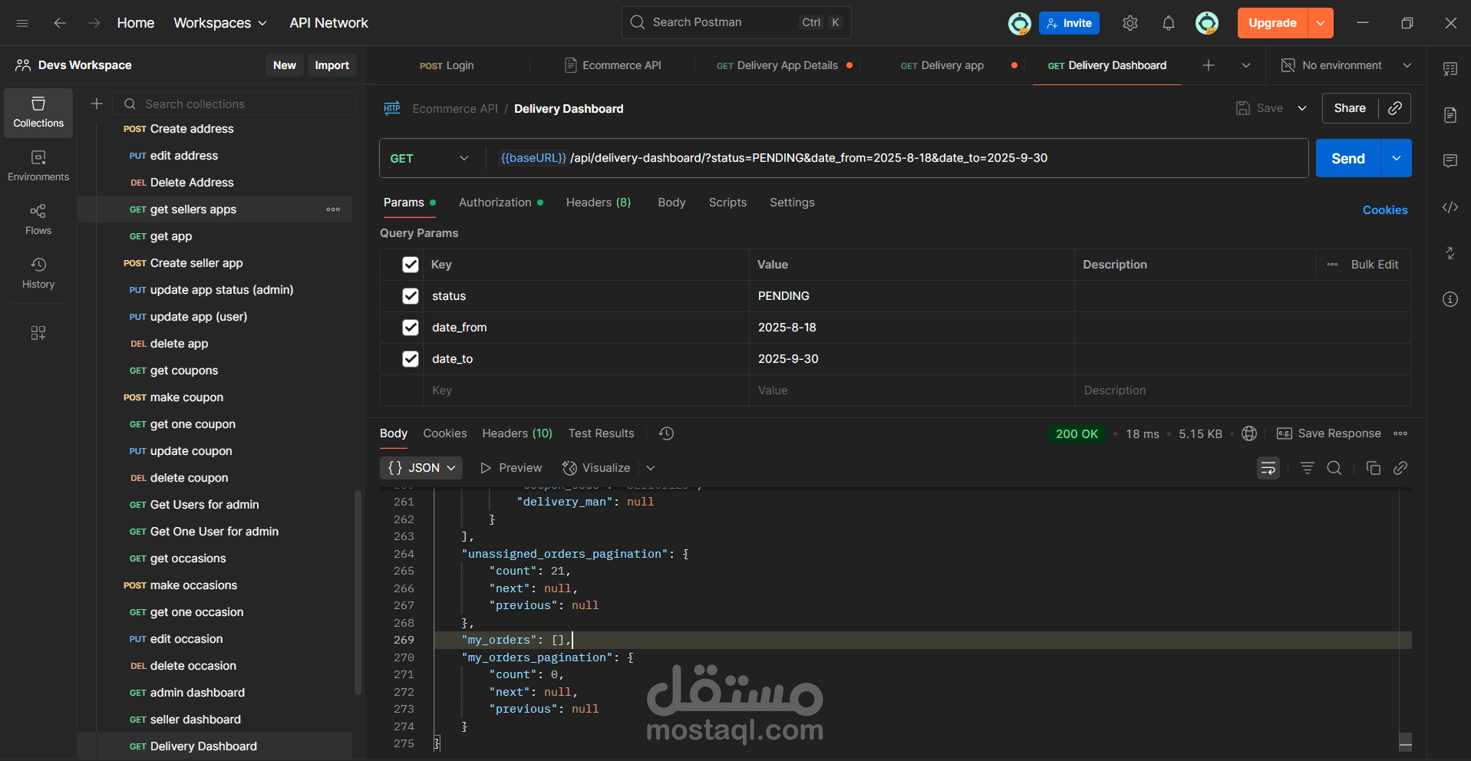The width and height of the screenshot is (1471, 761).
Task: Open the tabs overflow chevron
Action: point(1246,65)
